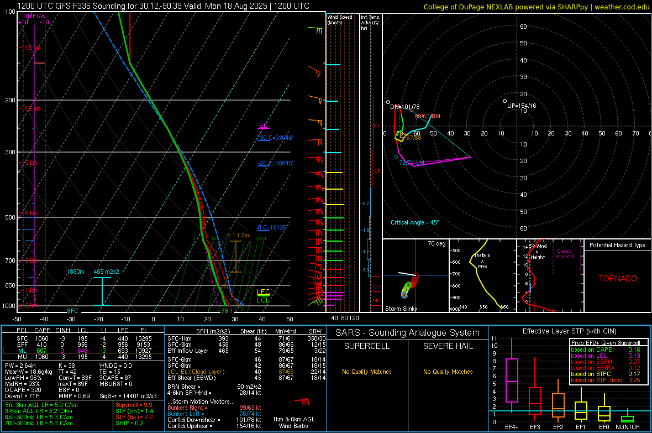Open the Theta-E v. Pres inset

482,275
